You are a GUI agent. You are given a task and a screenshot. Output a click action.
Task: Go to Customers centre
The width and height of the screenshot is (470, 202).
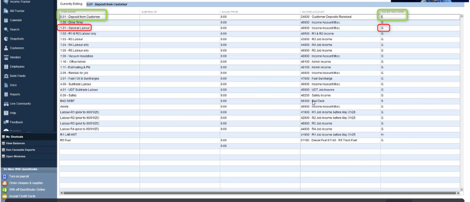coord(17,48)
